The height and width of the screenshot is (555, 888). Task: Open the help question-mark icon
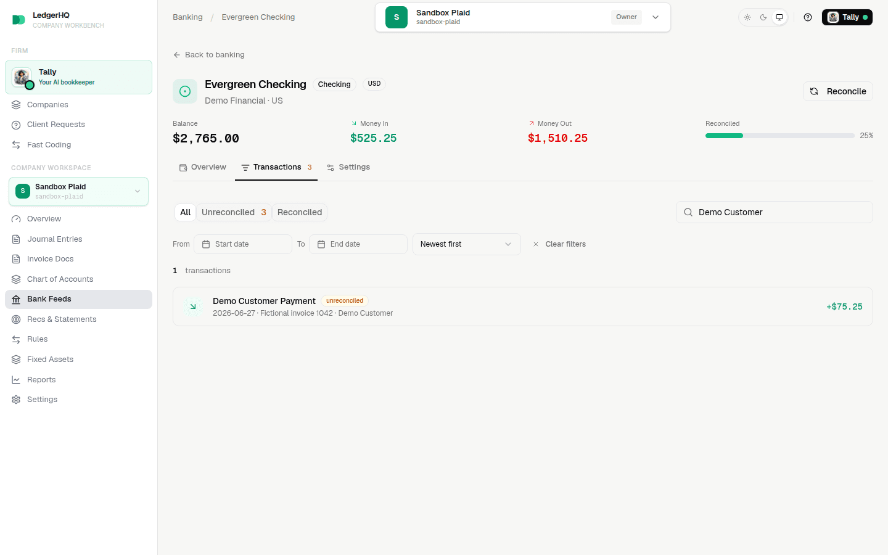coord(808,17)
